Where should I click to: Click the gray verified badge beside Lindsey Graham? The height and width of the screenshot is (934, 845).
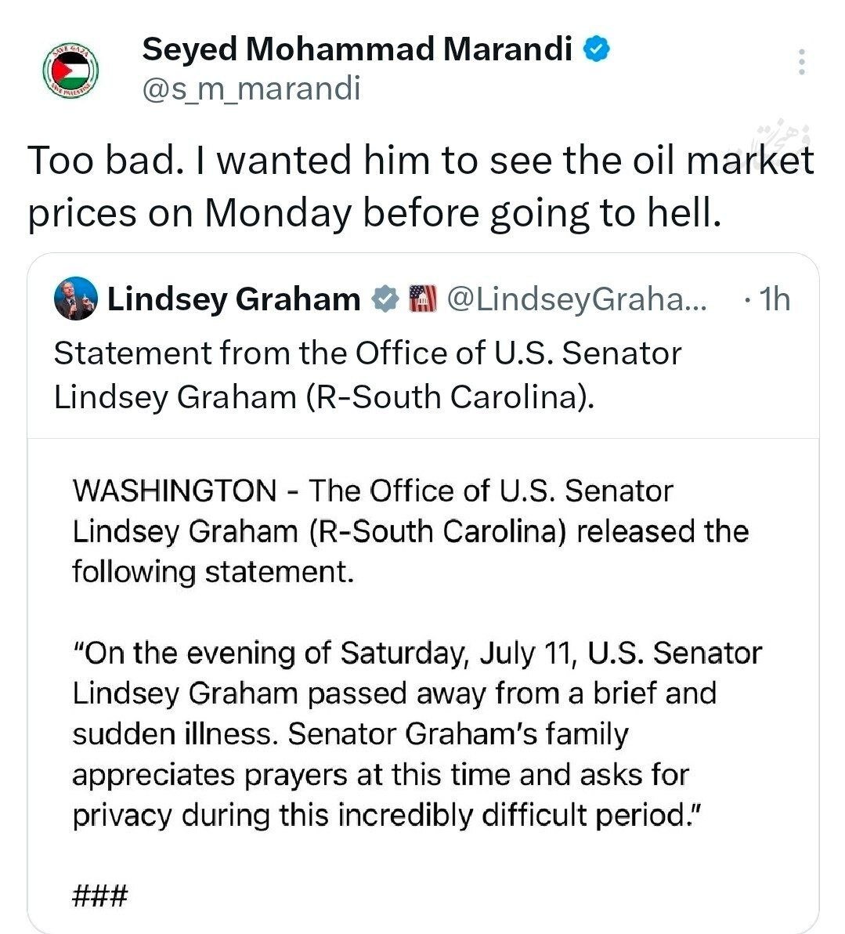(385, 299)
